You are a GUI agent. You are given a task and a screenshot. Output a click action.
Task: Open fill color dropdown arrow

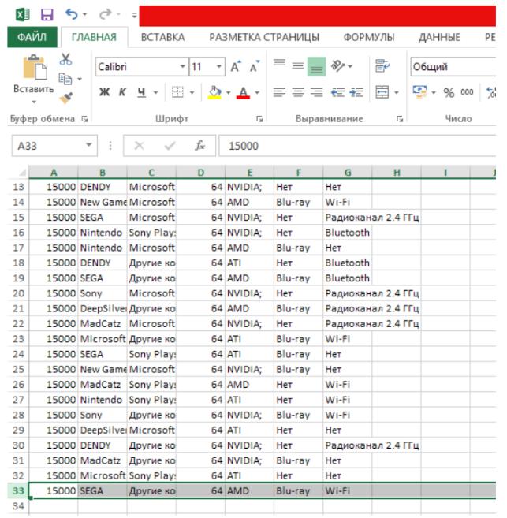coord(228,92)
